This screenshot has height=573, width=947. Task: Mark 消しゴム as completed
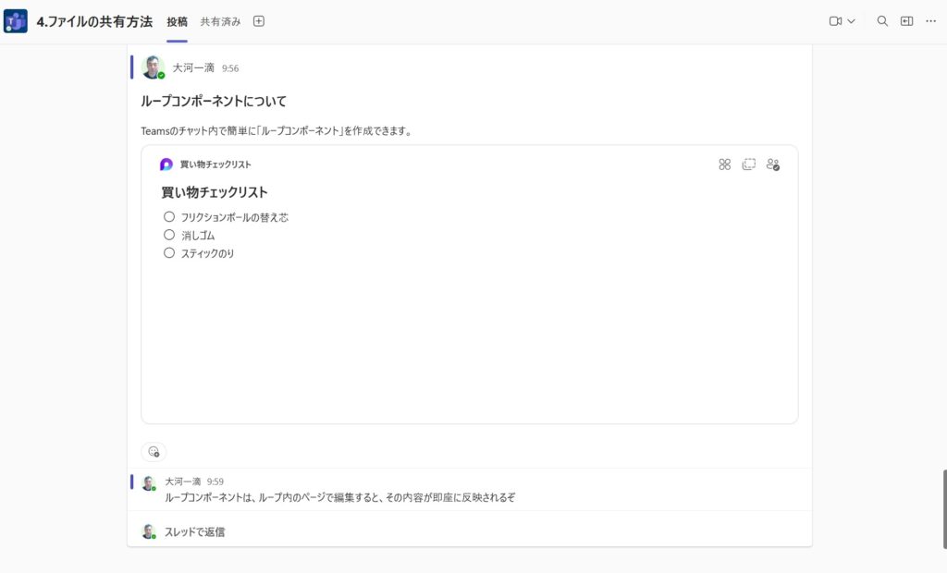coord(169,235)
